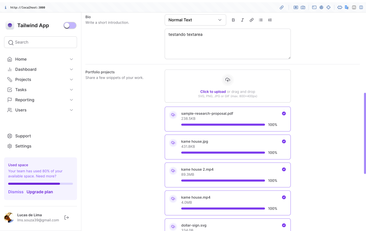Click the upload icon of kame house.jpg
This screenshot has height=231, width=366.
(x=173, y=143)
